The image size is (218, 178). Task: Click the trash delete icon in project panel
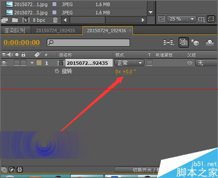[x=55, y=20]
